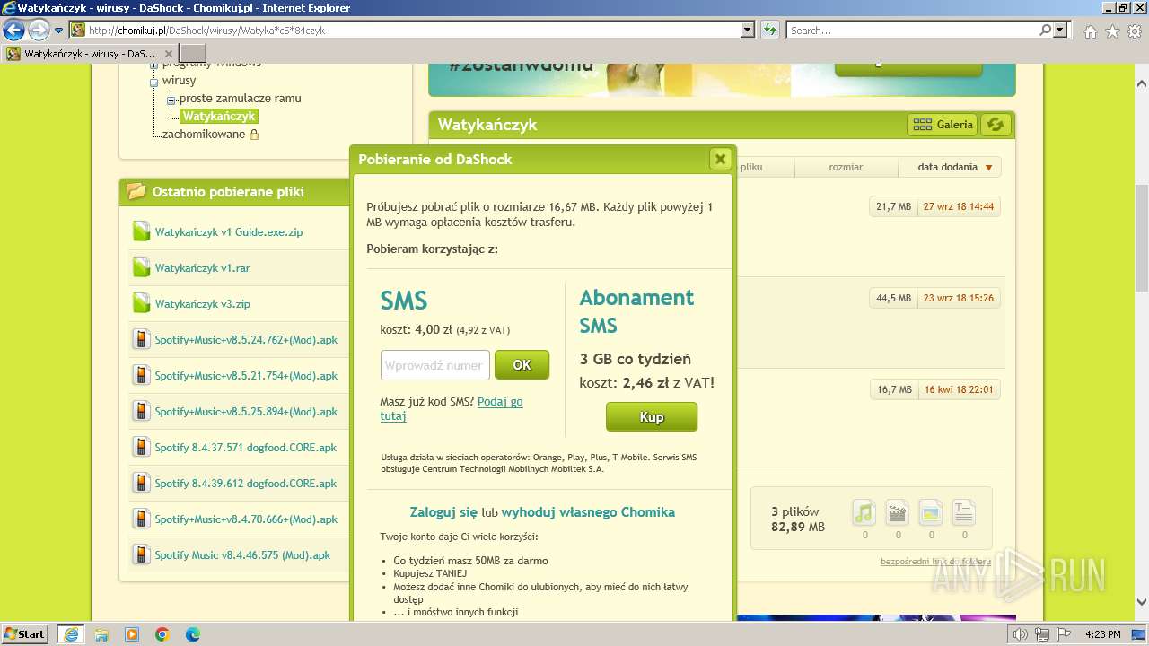Open a new blank tab
The height and width of the screenshot is (646, 1149).
point(193,54)
